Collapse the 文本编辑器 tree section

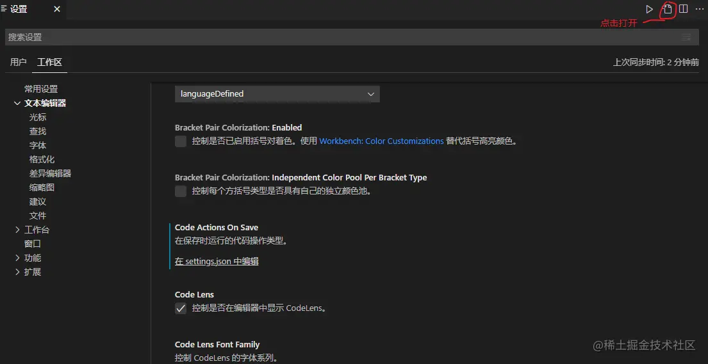[x=17, y=103]
